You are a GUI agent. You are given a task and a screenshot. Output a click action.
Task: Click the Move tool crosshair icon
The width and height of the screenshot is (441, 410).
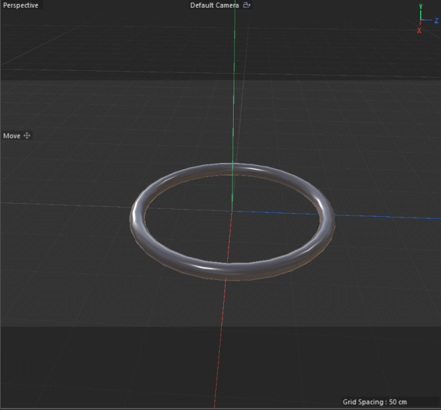pyautogui.click(x=27, y=135)
